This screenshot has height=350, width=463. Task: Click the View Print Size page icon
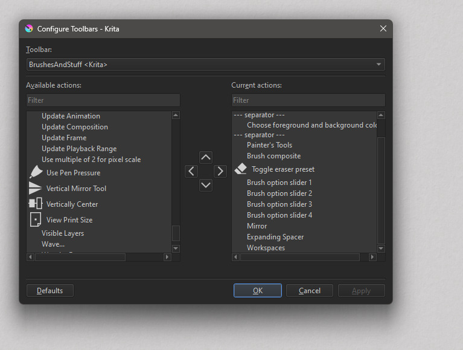pos(36,219)
